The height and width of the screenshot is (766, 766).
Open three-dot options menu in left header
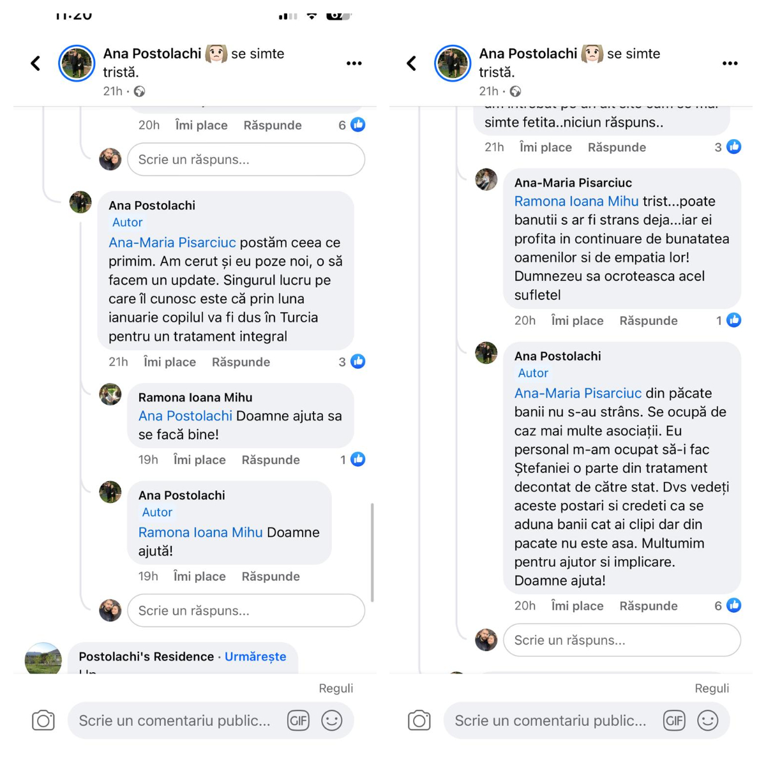point(354,63)
